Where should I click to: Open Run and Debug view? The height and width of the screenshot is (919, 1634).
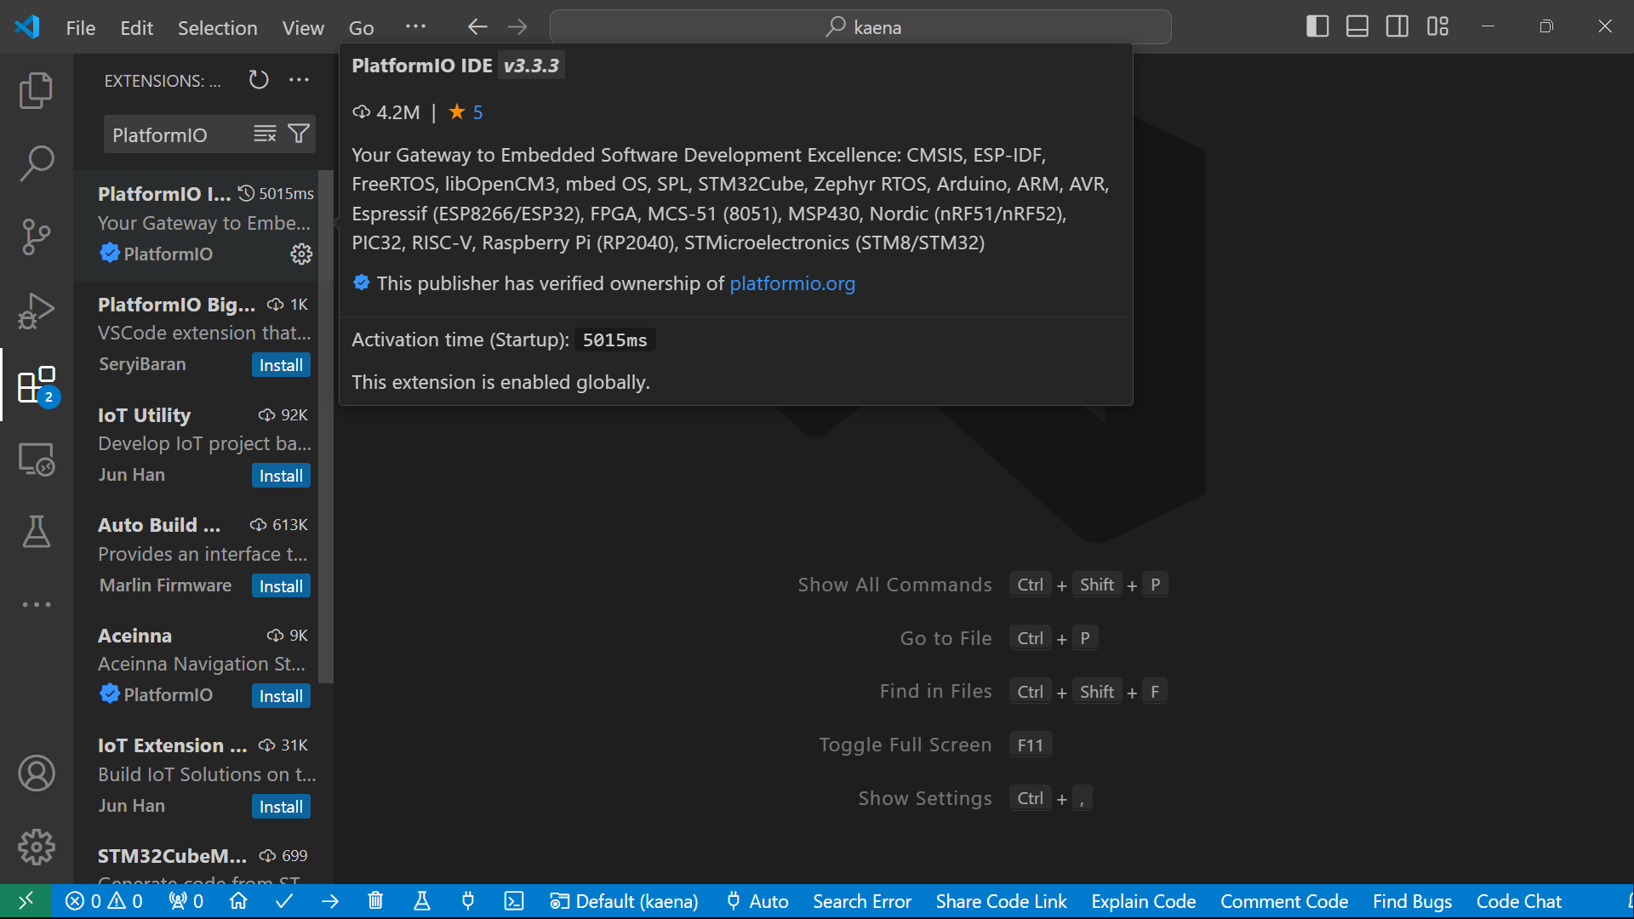pos(36,311)
